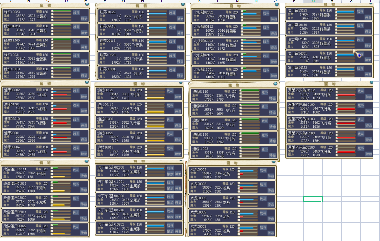The height and width of the screenshot is (241, 380).
Task: Click 散步 for 卡丁车(蓝)10202
Action: [x=170, y=231]
